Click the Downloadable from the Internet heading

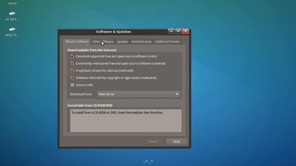tap(92, 50)
